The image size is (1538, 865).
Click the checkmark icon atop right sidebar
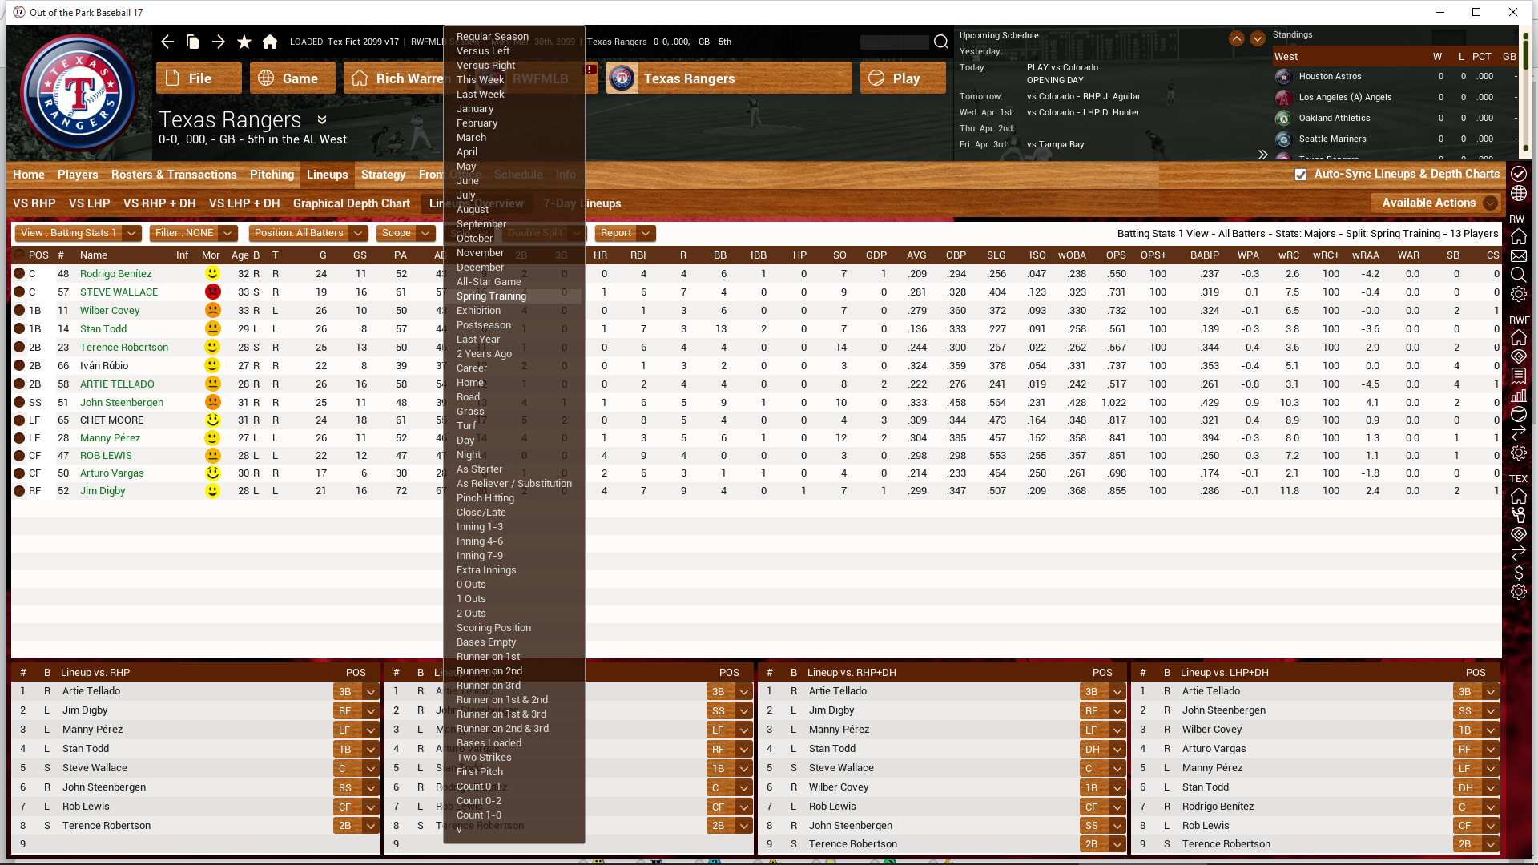(x=1518, y=174)
